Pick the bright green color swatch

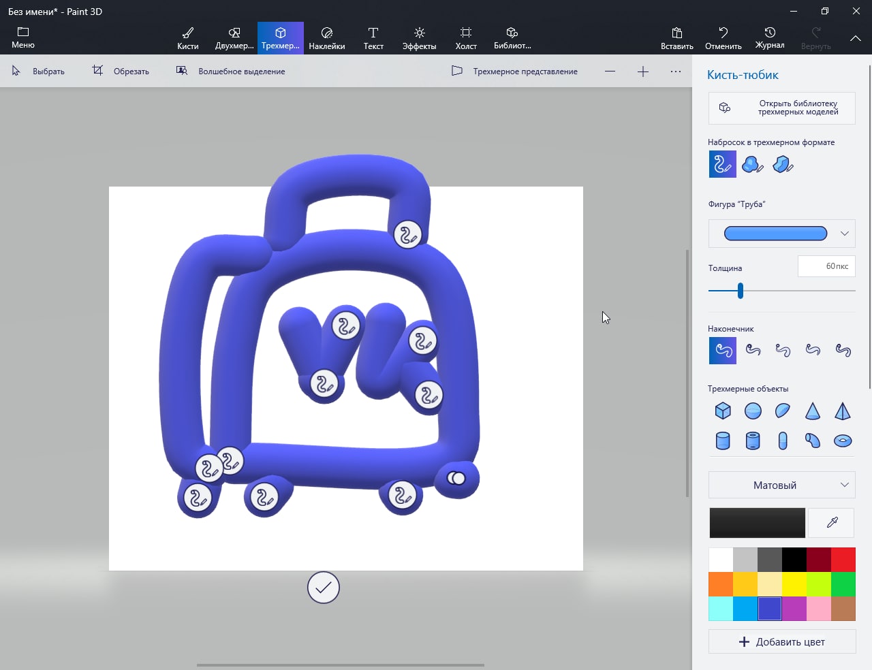tap(843, 584)
